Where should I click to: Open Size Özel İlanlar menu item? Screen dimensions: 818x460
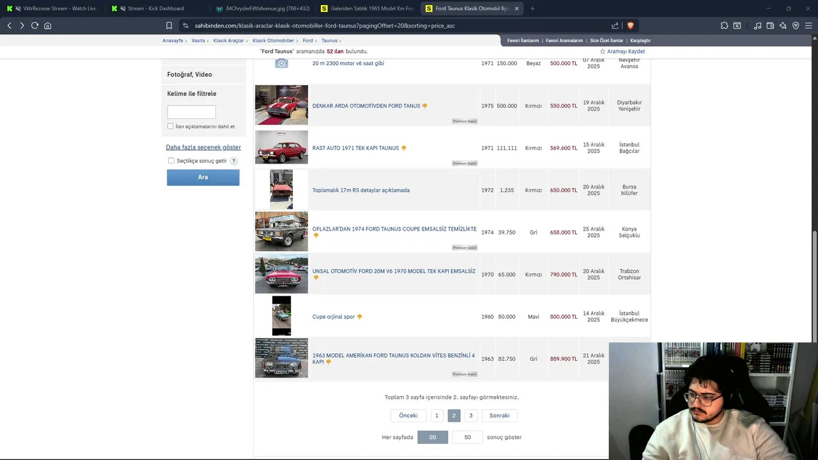click(x=606, y=40)
